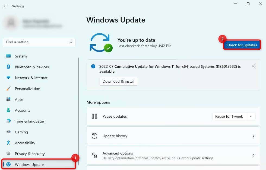Click in Find a setting search field
Image resolution: width=266 pixels, height=170 pixels.
click(x=39, y=42)
